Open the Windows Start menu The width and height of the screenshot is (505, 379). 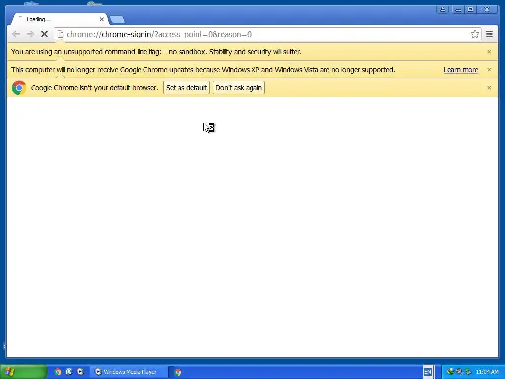[x=23, y=372]
